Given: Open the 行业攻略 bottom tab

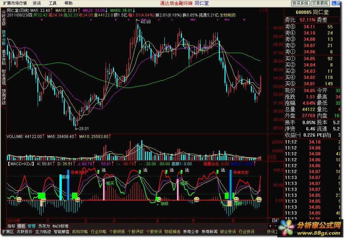Looking at the screenshot, I should [x=98, y=232].
